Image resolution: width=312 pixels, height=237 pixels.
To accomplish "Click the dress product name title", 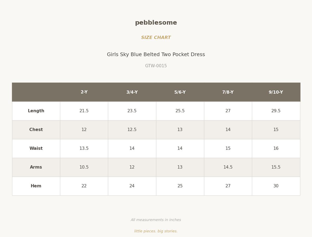I will pyautogui.click(x=156, y=55).
